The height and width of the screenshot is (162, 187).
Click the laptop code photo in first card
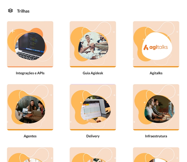click(x=30, y=46)
